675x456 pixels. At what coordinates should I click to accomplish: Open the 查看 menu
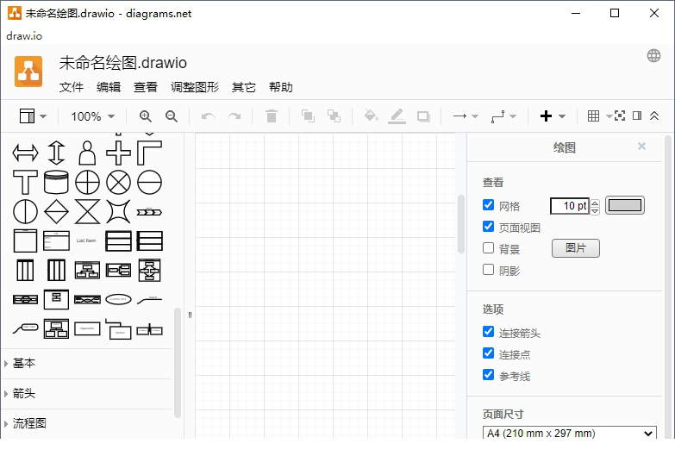click(146, 87)
